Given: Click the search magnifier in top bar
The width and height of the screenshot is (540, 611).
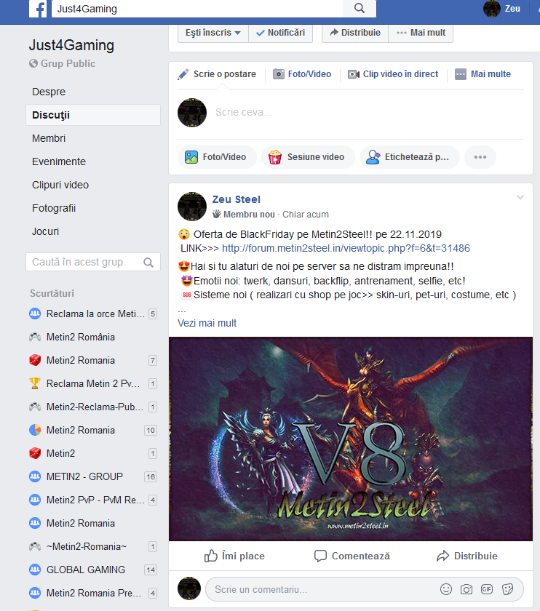Looking at the screenshot, I should click(x=360, y=8).
